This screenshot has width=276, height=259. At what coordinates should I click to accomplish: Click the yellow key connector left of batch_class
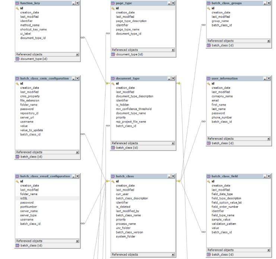108,181
